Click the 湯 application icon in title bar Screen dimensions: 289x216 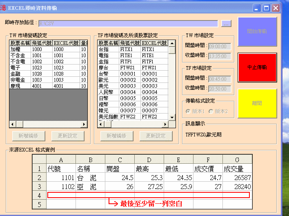pos(3,8)
